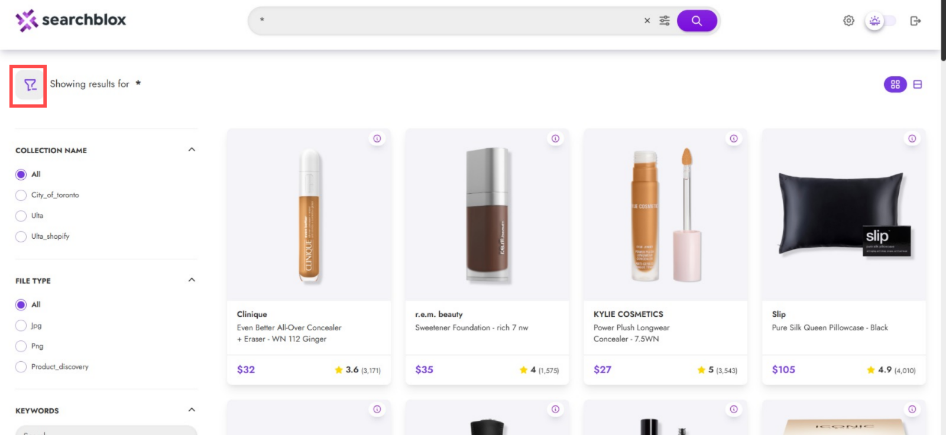The width and height of the screenshot is (946, 435).
Task: Collapse the File Type facet
Action: (192, 280)
